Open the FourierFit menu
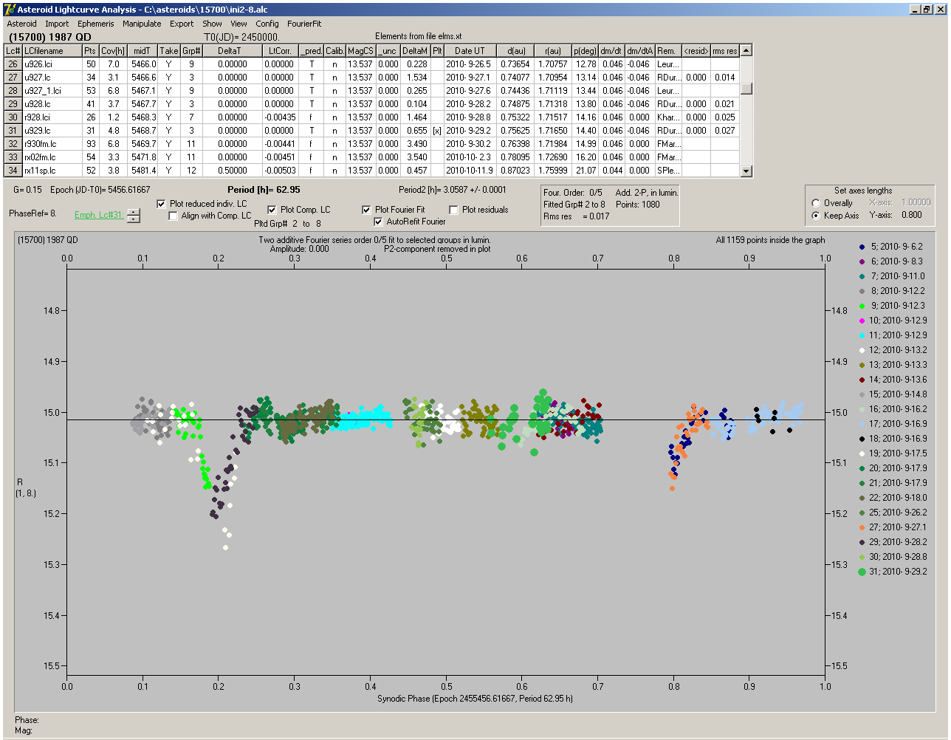This screenshot has width=951, height=740. click(x=304, y=24)
